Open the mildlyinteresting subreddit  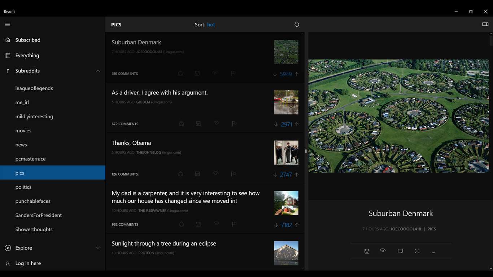click(34, 116)
